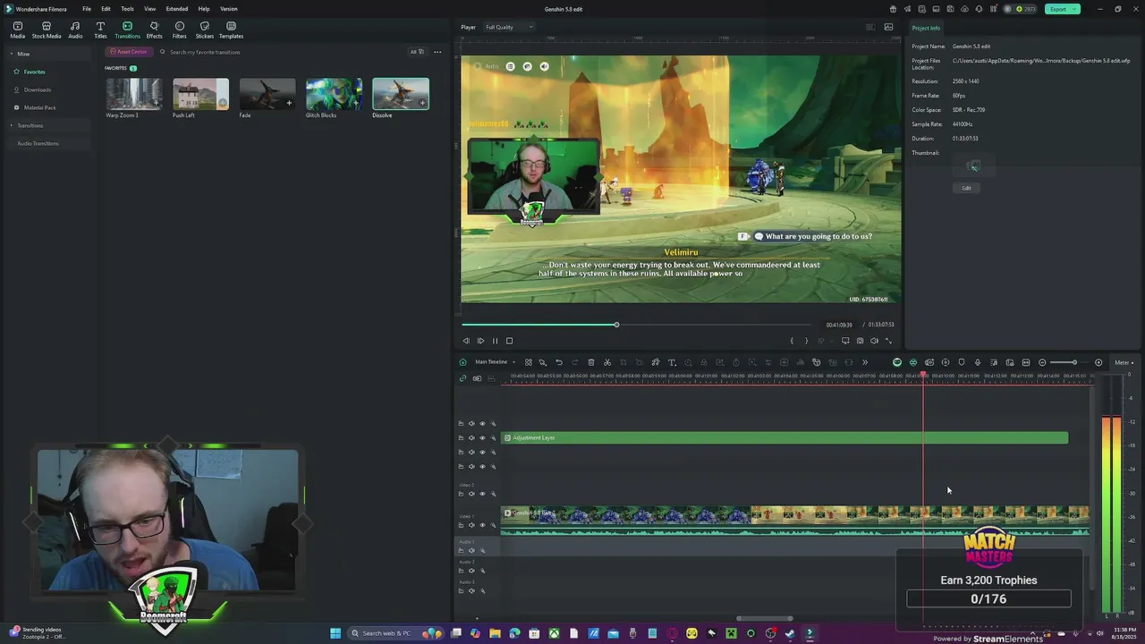Click the Asset Center button
The image size is (1145, 644).
pos(128,52)
